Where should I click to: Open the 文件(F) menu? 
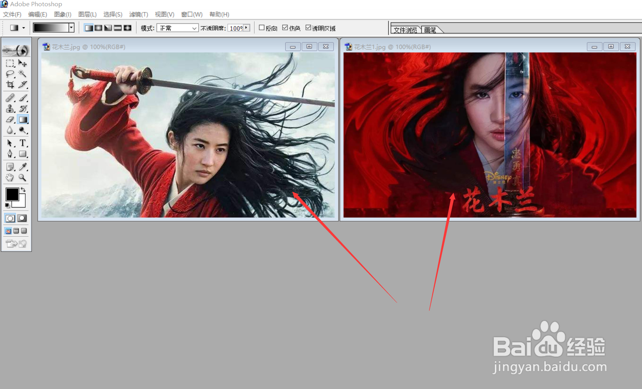12,14
